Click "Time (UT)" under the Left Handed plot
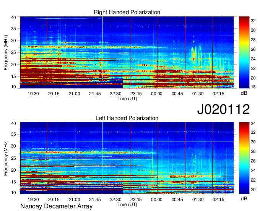The height and width of the screenshot is (211, 260). (127, 205)
